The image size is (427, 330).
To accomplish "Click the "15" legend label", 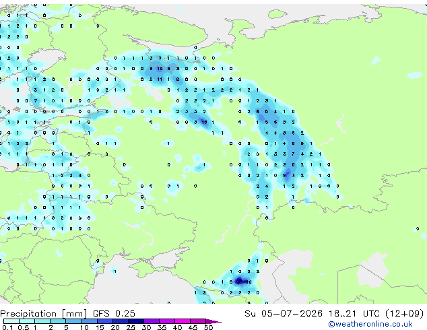I will tap(100, 327).
